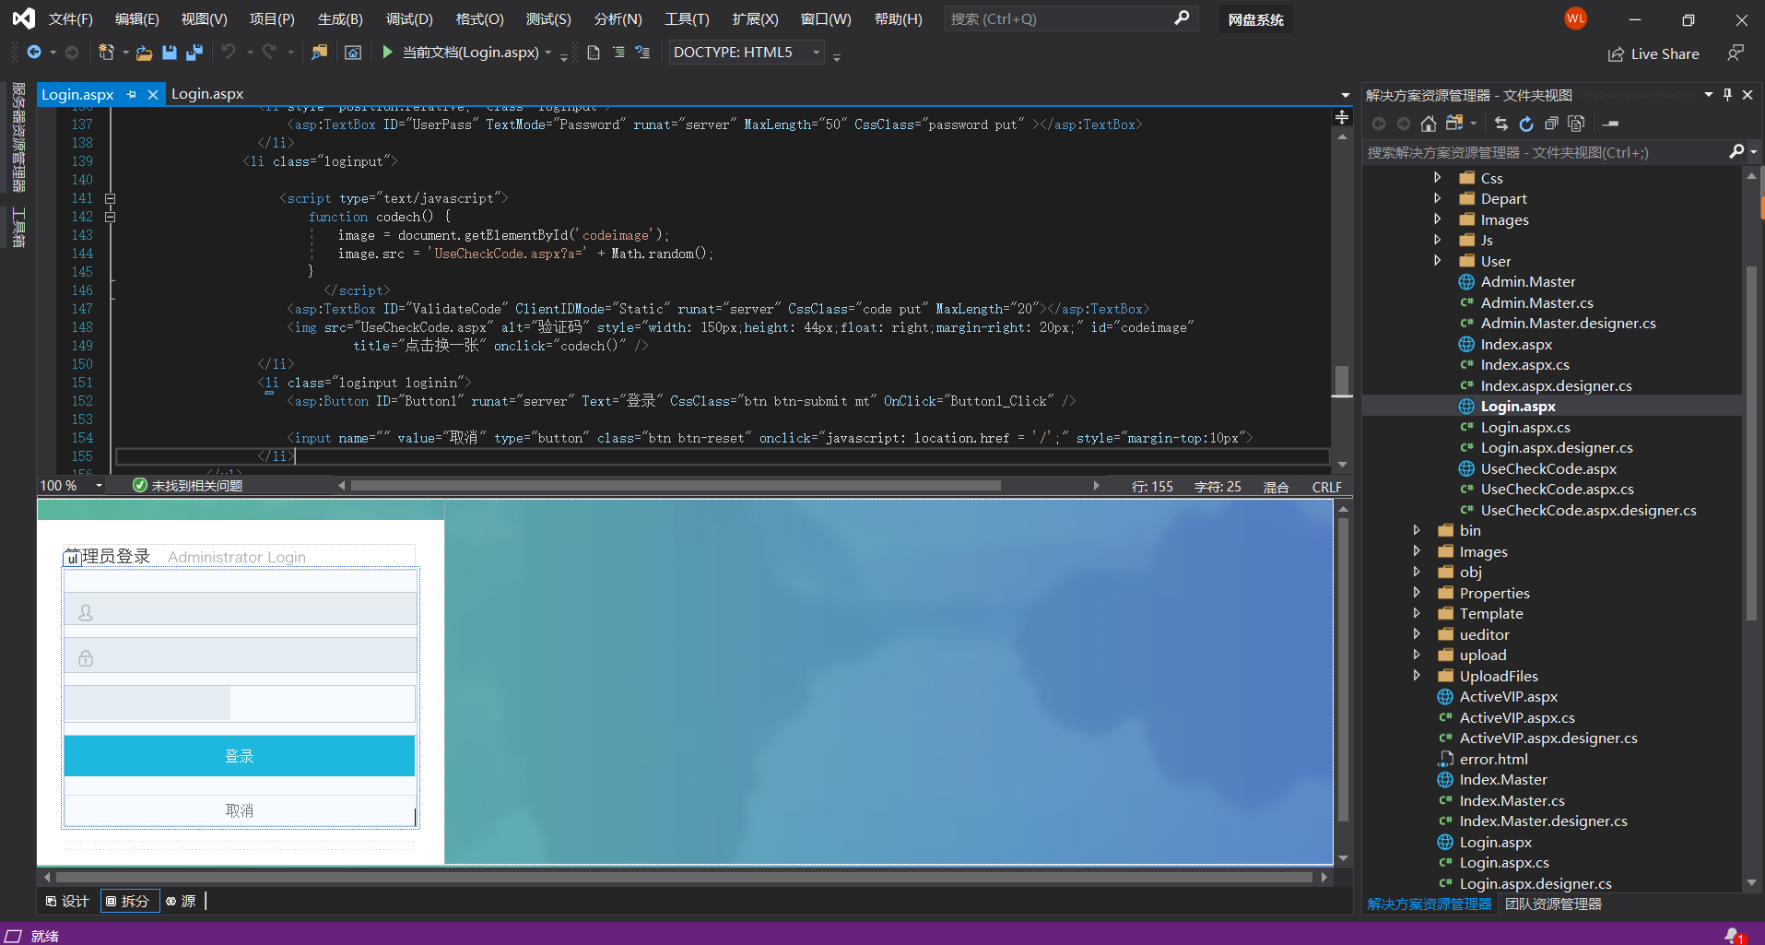Click the sync with active document icon
The width and height of the screenshot is (1765, 945).
[x=1501, y=124]
